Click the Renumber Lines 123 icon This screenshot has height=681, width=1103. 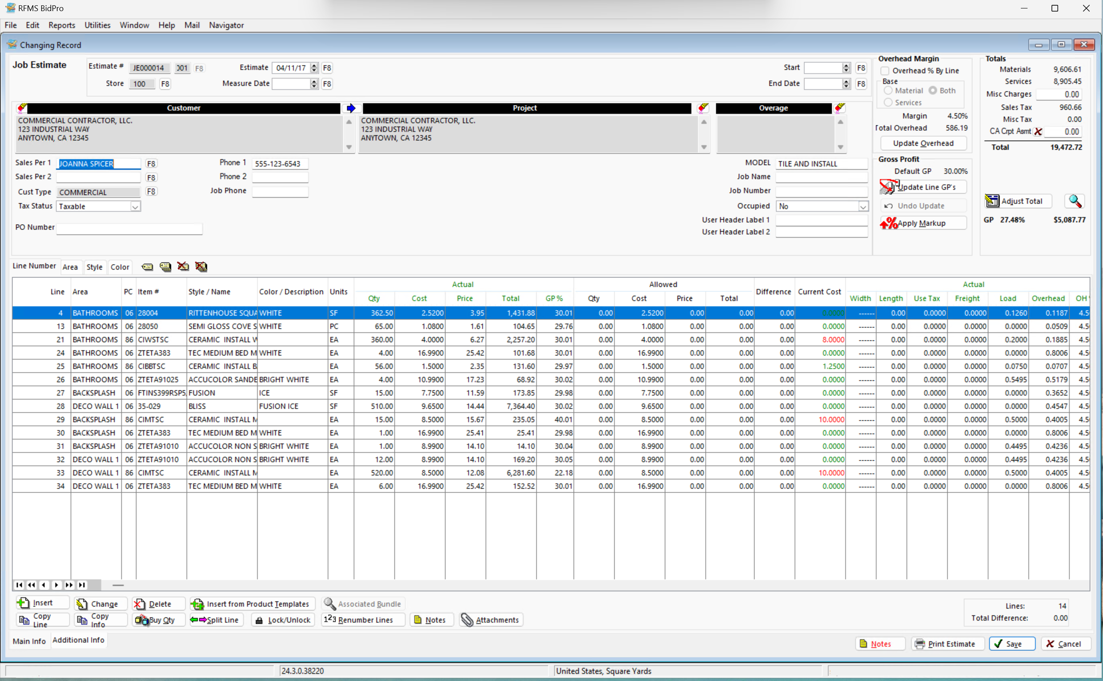point(330,619)
